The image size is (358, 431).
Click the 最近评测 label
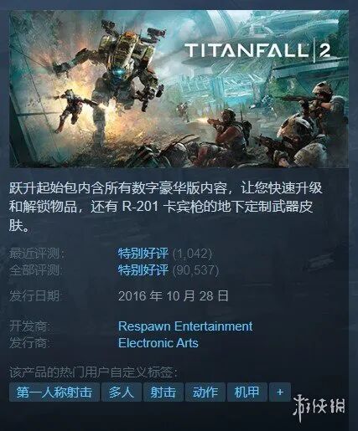[x=37, y=254]
